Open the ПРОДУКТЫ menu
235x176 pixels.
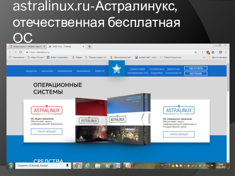click(x=31, y=71)
